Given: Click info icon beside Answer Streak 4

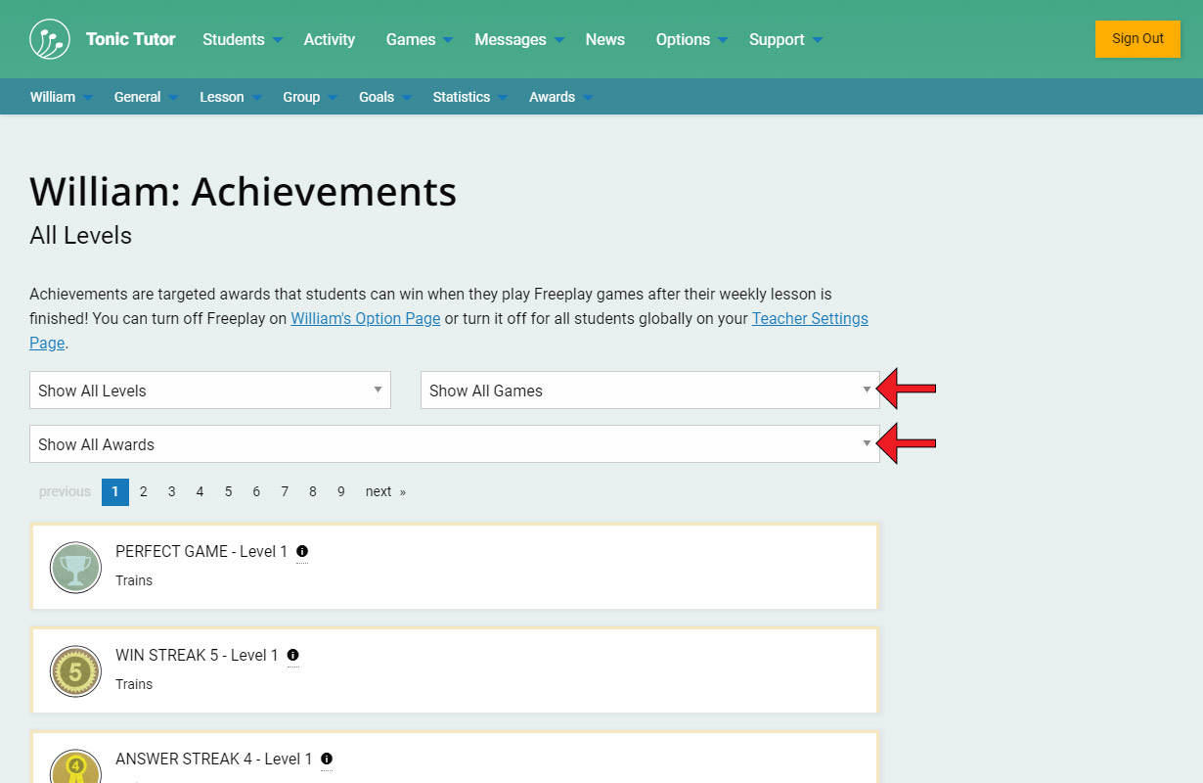Looking at the screenshot, I should (x=327, y=759).
